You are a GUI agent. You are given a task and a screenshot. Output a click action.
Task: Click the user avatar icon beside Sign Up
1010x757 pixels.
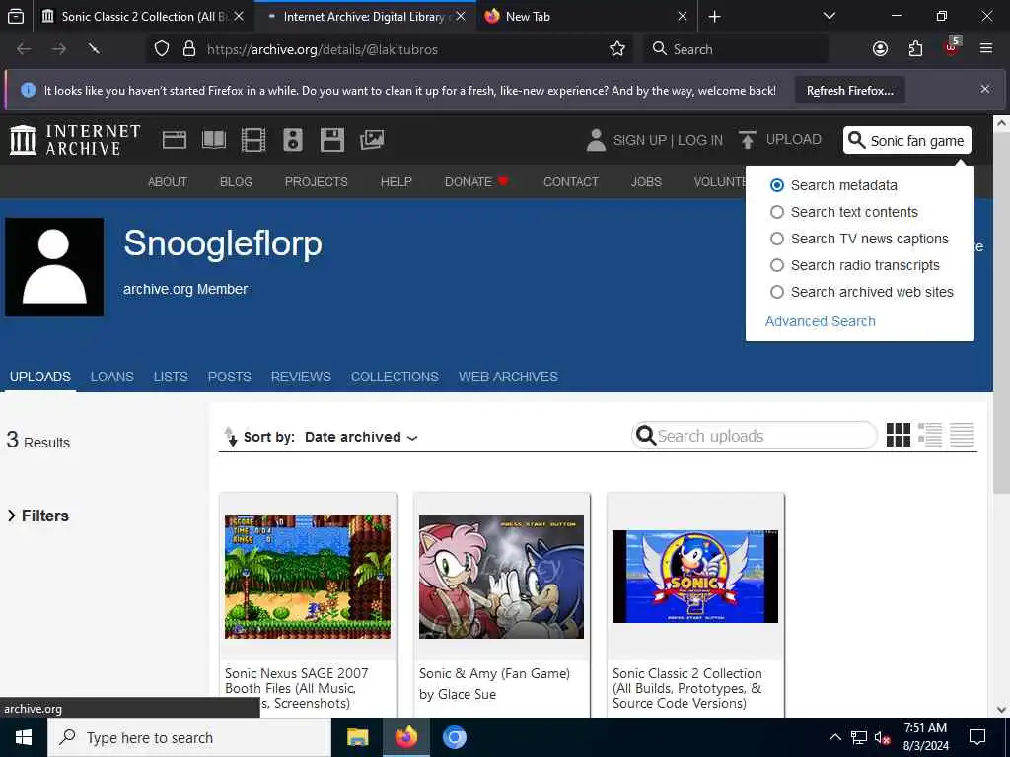pyautogui.click(x=596, y=140)
